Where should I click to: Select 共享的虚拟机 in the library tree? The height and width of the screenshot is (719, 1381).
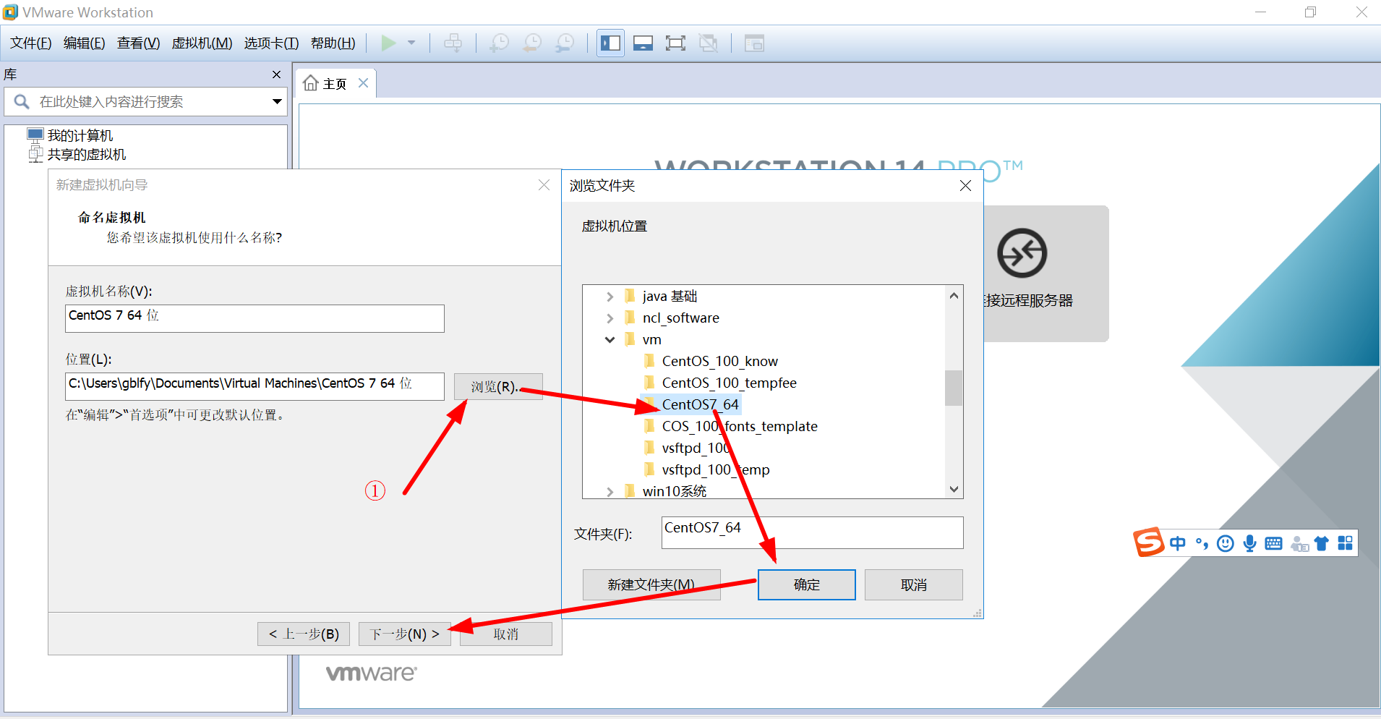[86, 154]
